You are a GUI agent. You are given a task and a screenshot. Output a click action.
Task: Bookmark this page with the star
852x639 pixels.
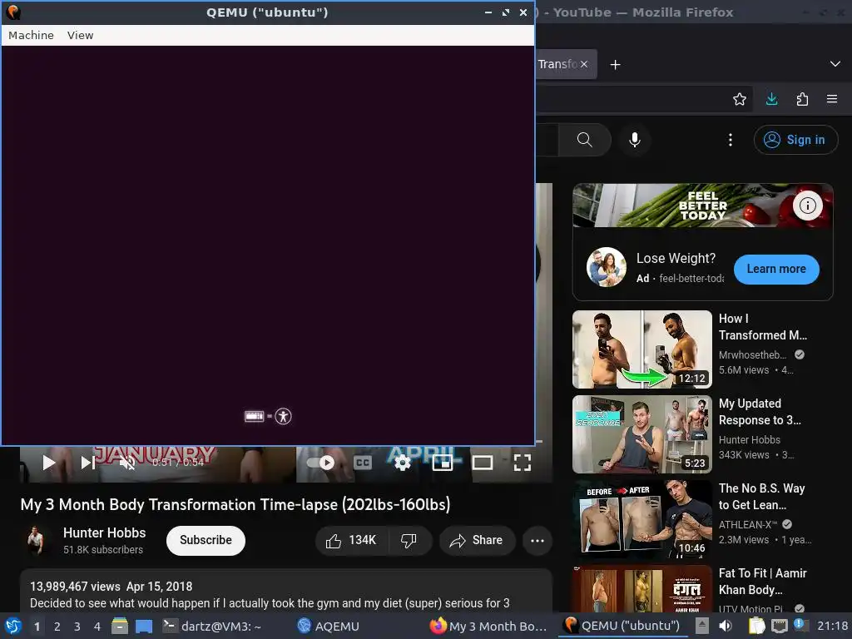coord(740,99)
